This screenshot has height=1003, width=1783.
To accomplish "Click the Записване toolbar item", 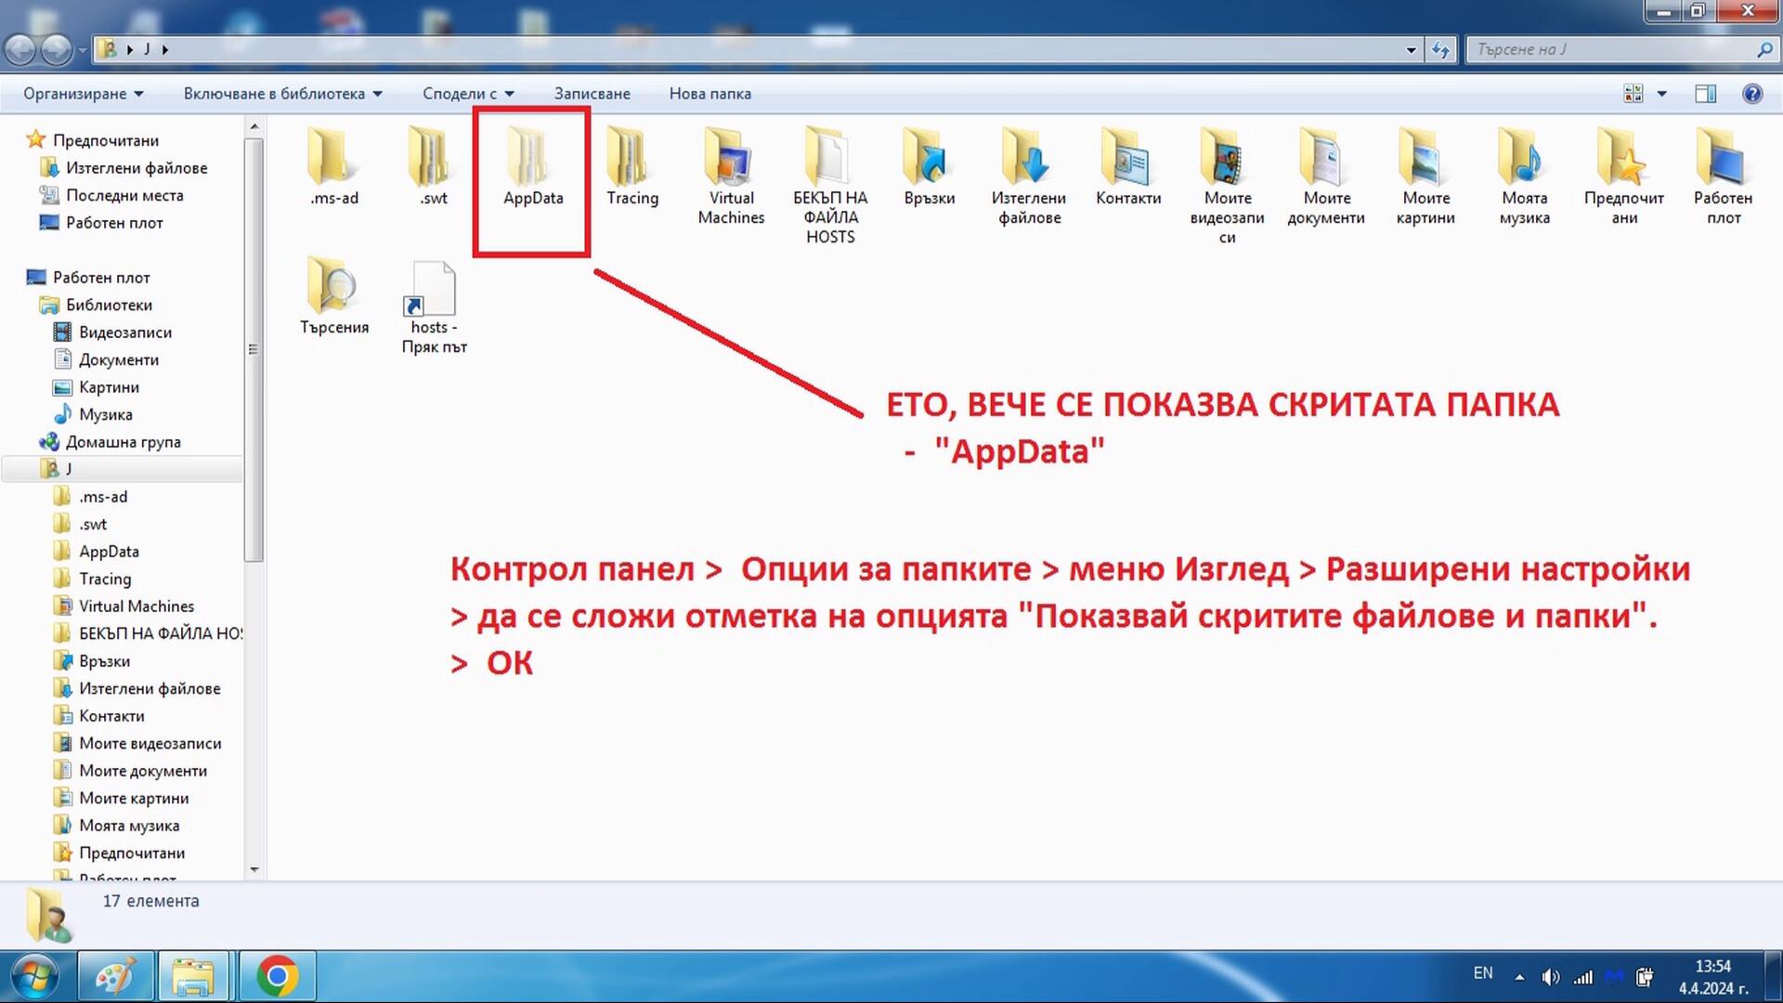I will tap(592, 94).
